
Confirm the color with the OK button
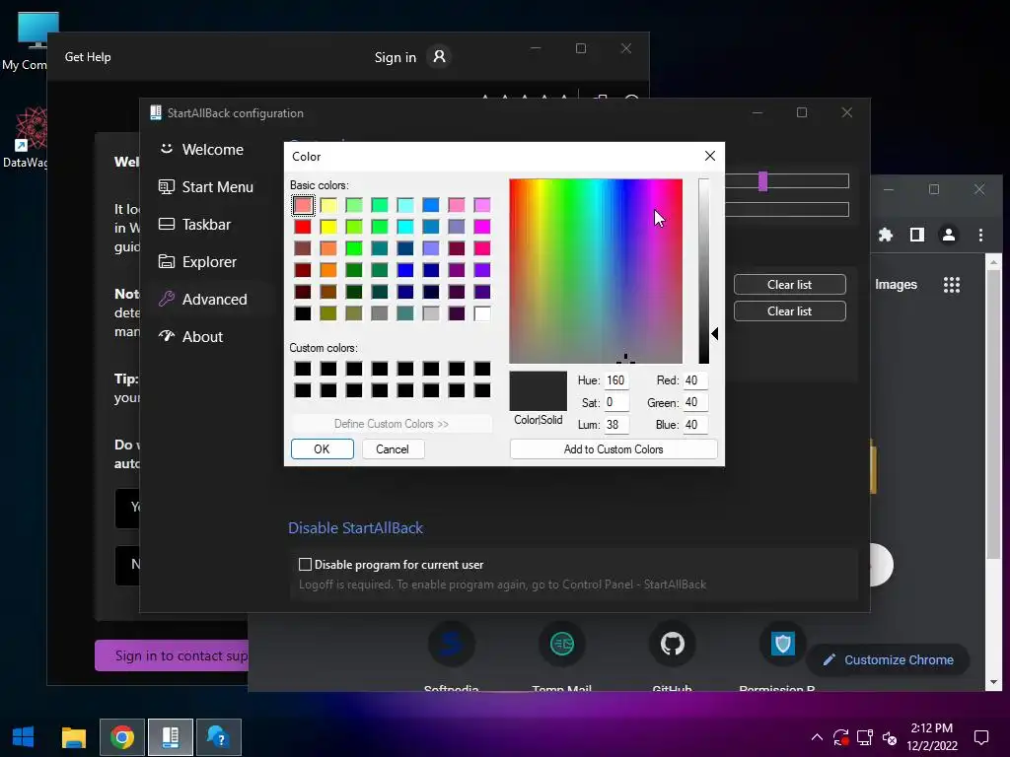(x=323, y=449)
